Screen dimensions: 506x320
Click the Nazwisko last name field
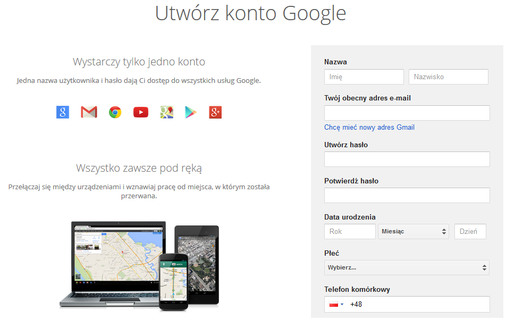point(449,77)
